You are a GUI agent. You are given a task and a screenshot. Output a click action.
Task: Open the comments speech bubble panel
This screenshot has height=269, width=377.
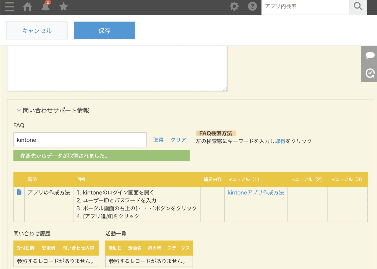point(370,55)
